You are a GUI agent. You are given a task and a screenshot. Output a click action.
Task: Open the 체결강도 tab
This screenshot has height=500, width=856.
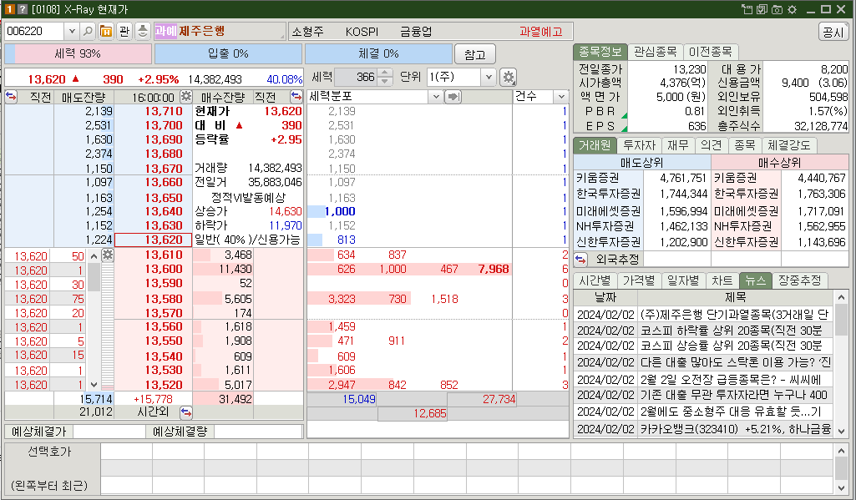click(x=789, y=145)
